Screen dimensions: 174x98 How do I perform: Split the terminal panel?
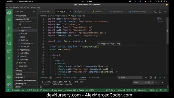click(151, 78)
